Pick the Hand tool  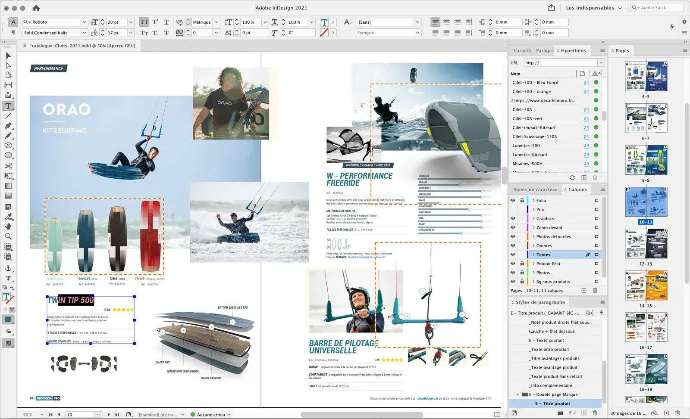[x=8, y=226]
